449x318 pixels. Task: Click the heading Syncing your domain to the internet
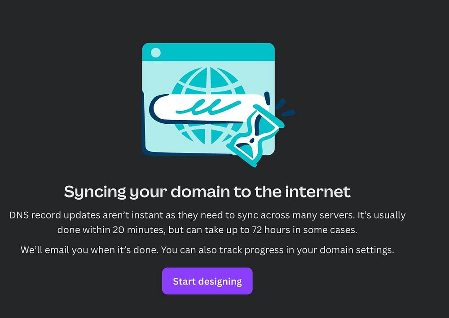click(207, 192)
